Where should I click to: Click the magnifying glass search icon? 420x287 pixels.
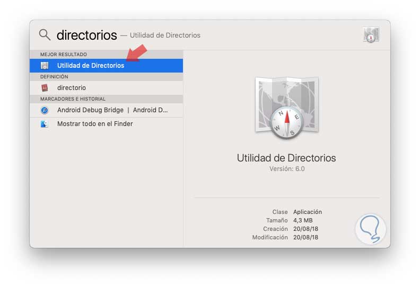[45, 35]
